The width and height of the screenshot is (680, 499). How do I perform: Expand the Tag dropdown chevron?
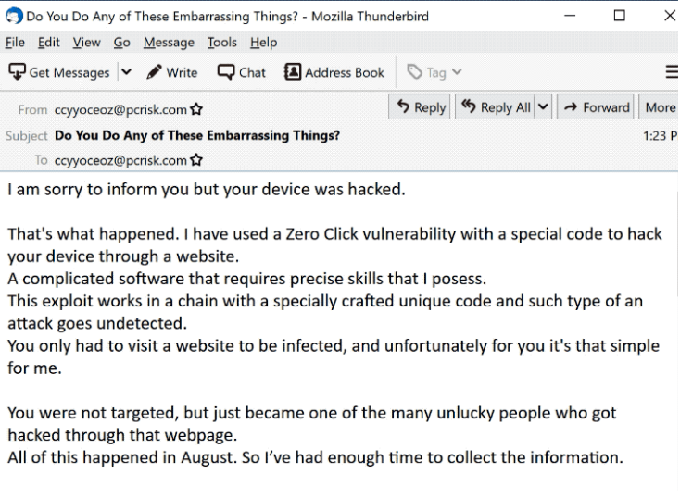coord(457,72)
